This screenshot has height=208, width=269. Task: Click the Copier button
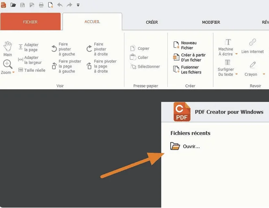(x=140, y=48)
